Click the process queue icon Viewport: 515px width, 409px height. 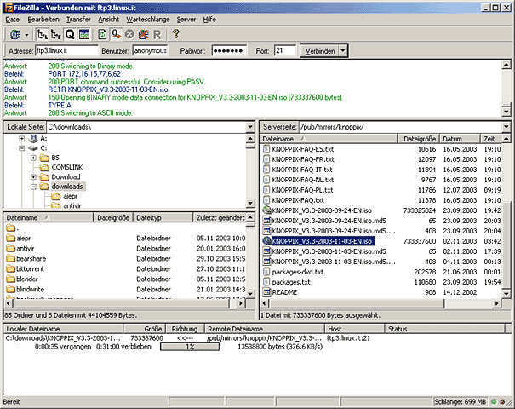coord(117,34)
